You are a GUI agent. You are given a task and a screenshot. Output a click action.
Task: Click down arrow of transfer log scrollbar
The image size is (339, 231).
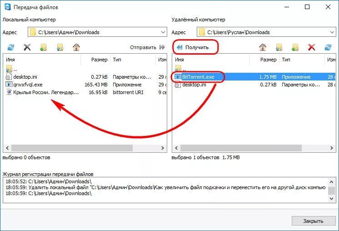pyautogui.click(x=331, y=198)
